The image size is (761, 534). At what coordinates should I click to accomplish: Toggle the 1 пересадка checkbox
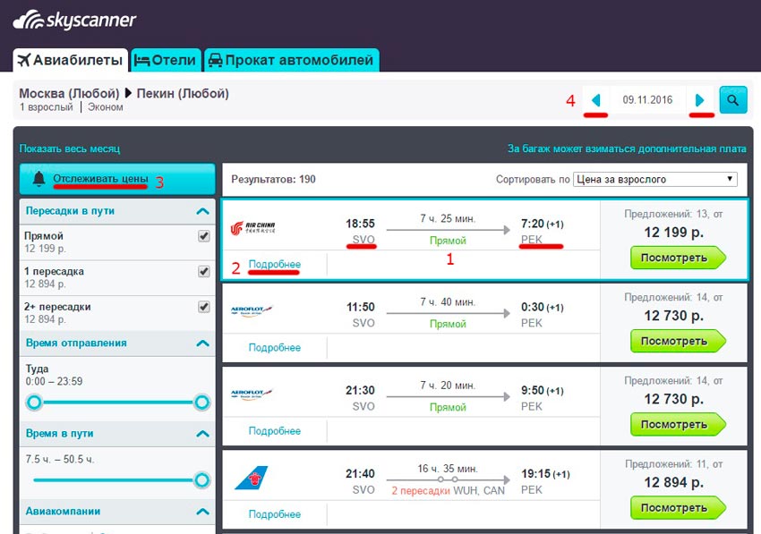tap(203, 271)
